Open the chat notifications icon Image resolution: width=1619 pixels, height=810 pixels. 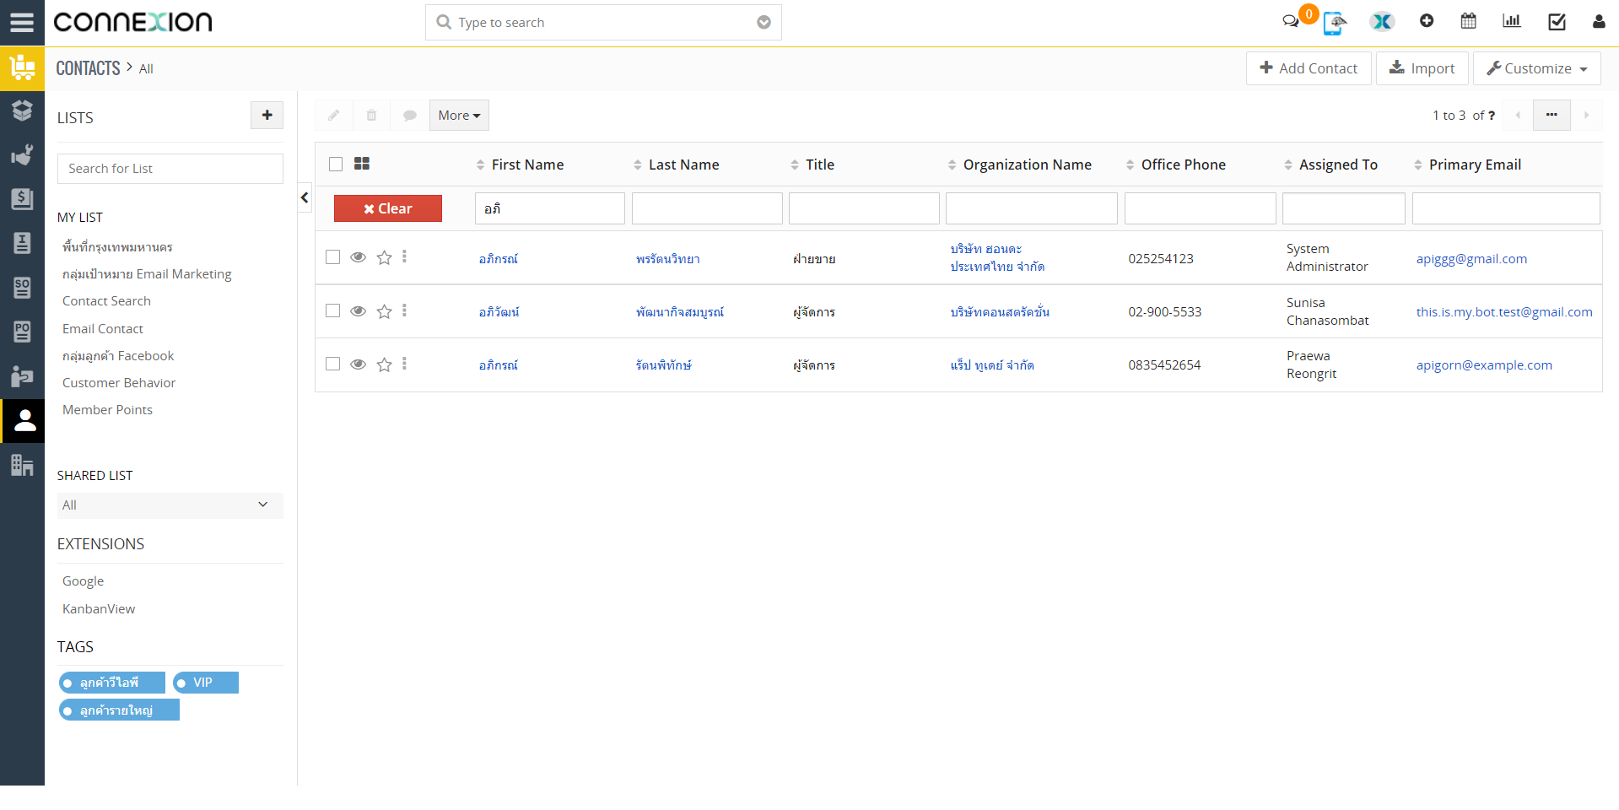[1291, 21]
